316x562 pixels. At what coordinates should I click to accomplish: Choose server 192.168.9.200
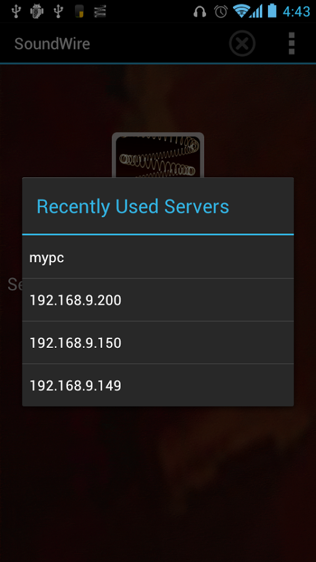pyautogui.click(x=158, y=300)
